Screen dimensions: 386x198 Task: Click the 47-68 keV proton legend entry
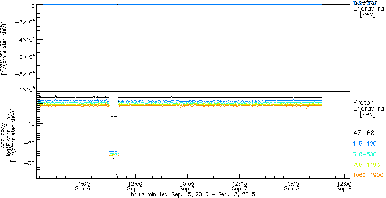[364, 133]
